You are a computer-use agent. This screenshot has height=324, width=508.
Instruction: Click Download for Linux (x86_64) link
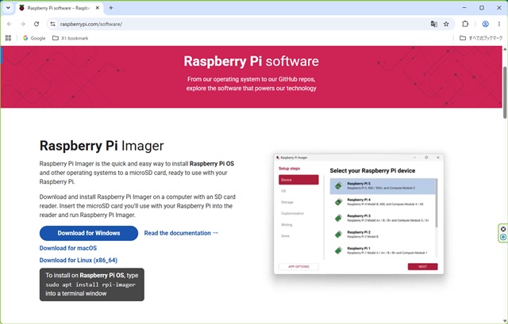pyautogui.click(x=79, y=260)
